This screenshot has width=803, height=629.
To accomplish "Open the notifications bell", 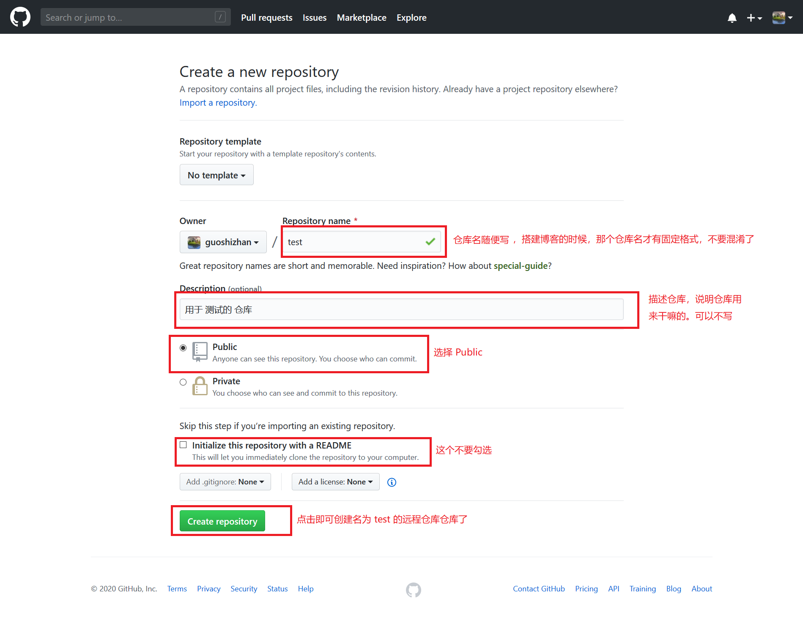I will [x=732, y=18].
